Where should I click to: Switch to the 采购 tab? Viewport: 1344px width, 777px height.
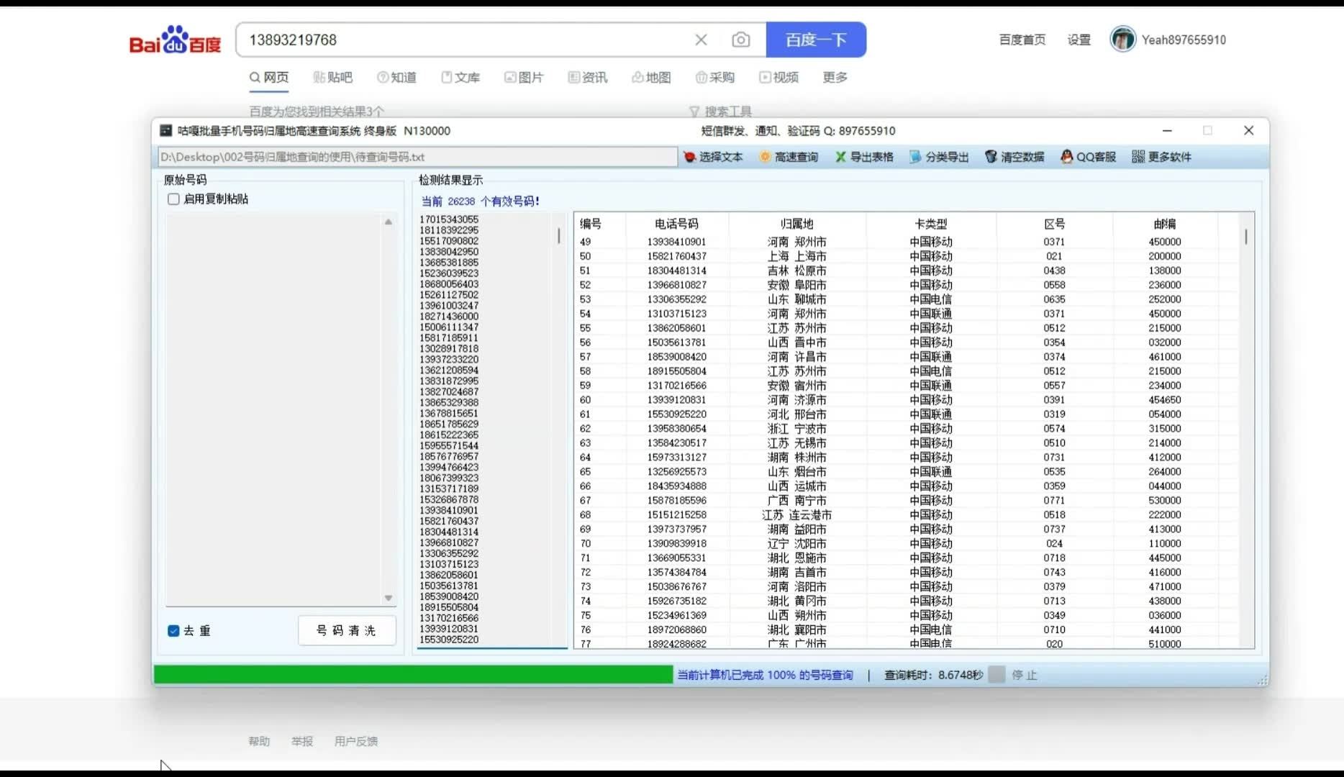715,78
